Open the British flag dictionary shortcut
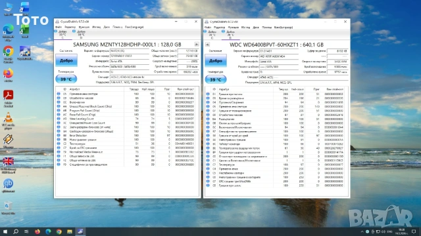The image size is (421, 236). coord(9,165)
